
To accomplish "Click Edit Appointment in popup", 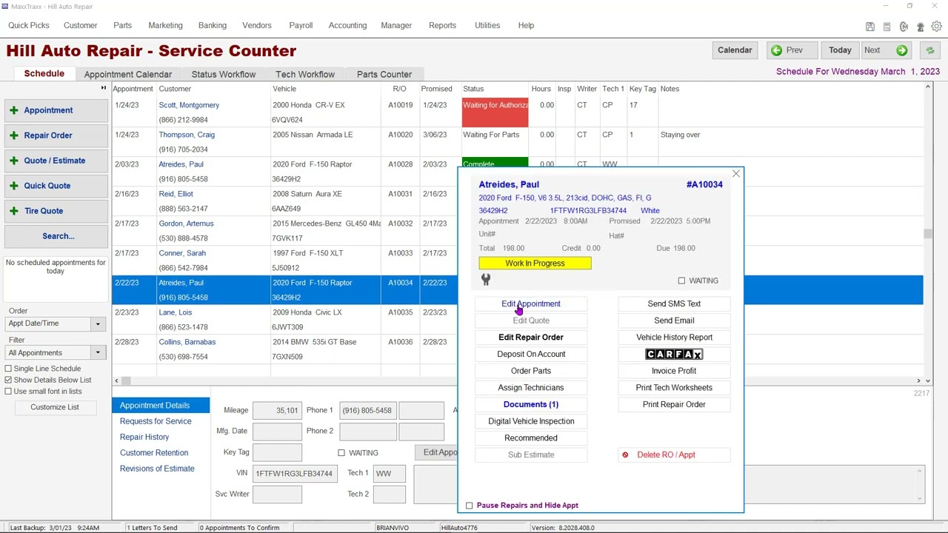I will pos(531,304).
